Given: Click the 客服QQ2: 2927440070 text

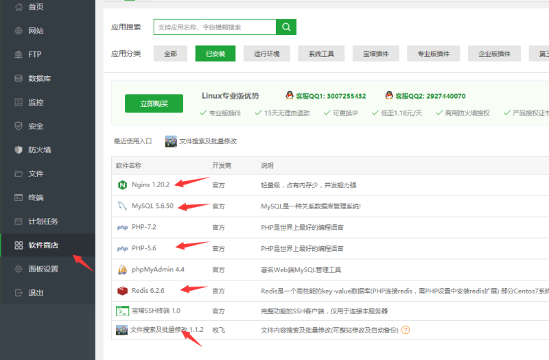Looking at the screenshot, I should pyautogui.click(x=430, y=96).
